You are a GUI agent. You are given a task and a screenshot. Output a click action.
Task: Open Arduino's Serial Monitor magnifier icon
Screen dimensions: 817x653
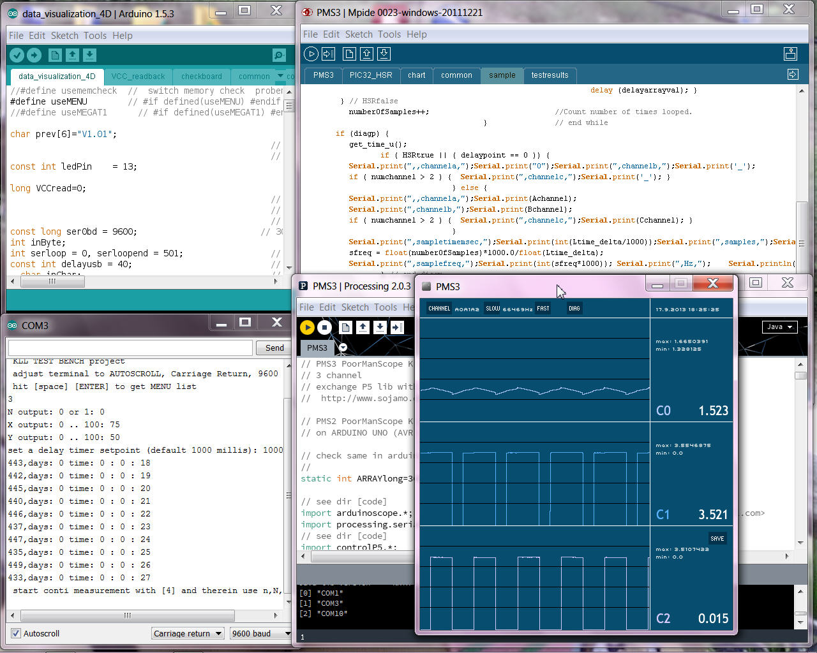[279, 55]
